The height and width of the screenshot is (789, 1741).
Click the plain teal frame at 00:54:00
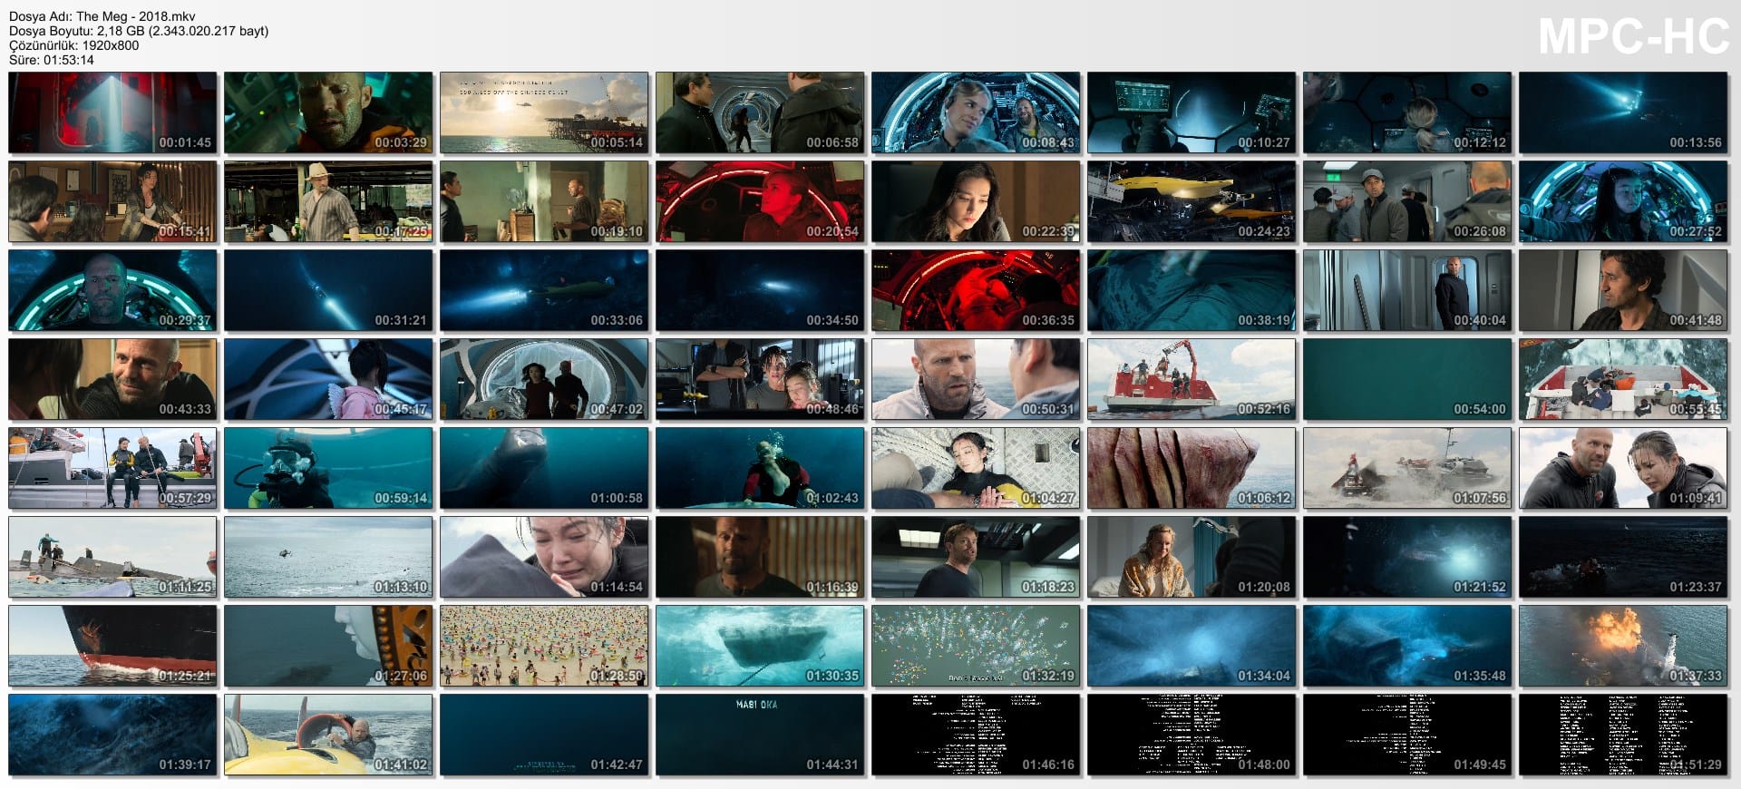tap(1407, 379)
